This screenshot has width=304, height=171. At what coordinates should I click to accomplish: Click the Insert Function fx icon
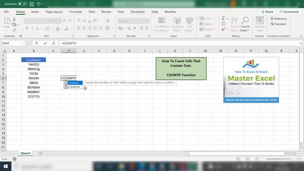pos(54,43)
